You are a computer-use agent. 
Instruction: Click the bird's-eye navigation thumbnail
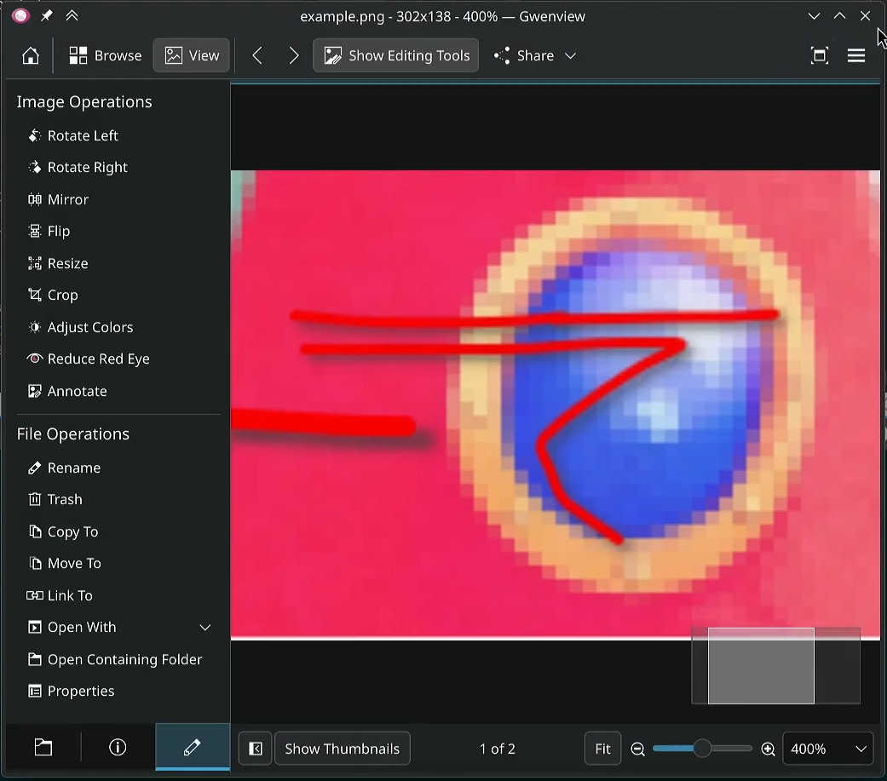(x=775, y=666)
